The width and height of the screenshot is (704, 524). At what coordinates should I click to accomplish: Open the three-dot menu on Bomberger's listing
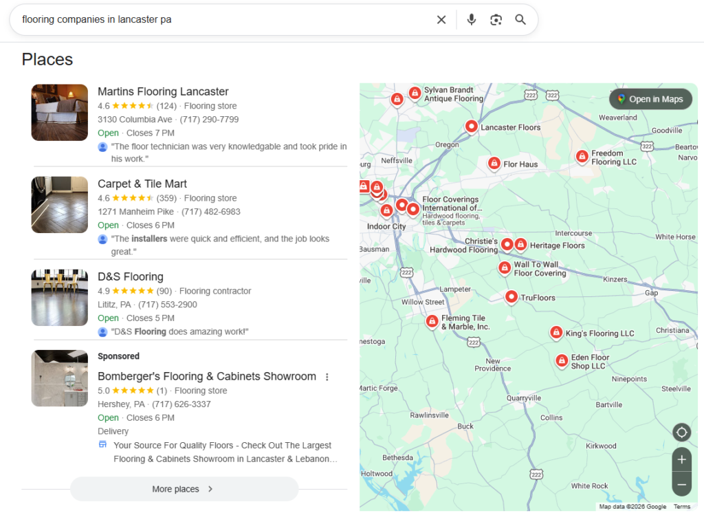coord(327,377)
